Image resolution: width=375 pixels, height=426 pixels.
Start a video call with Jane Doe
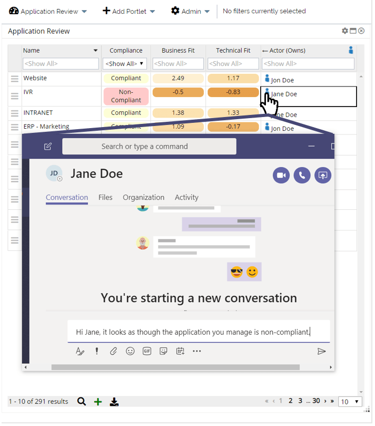tap(281, 176)
